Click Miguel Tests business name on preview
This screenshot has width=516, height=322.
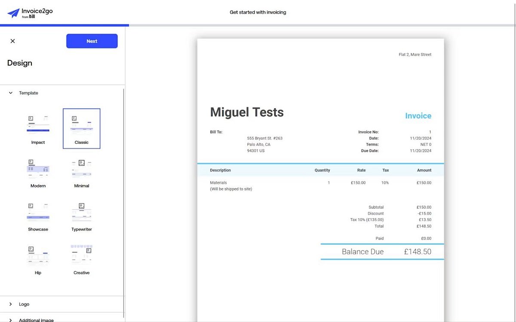246,112
